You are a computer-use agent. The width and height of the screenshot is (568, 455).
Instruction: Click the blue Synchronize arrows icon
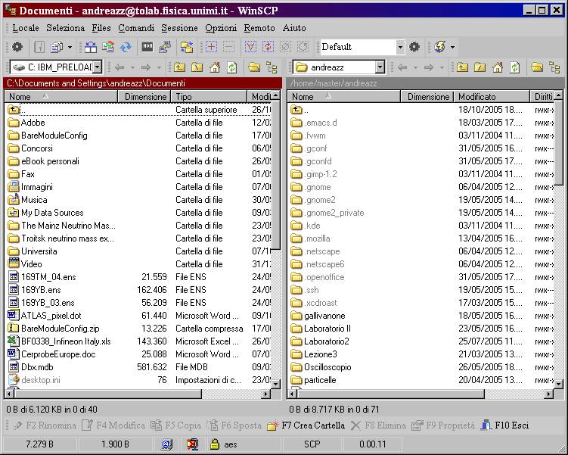point(126,47)
